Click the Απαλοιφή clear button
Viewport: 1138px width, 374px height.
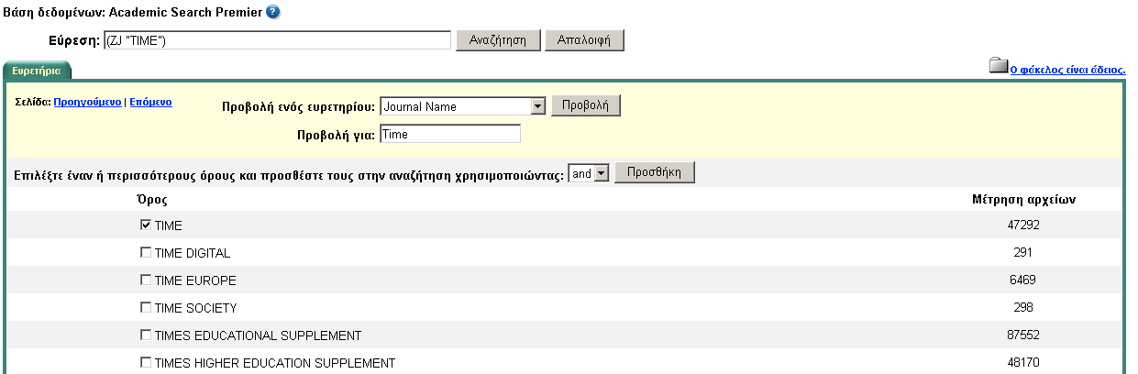pyautogui.click(x=584, y=40)
